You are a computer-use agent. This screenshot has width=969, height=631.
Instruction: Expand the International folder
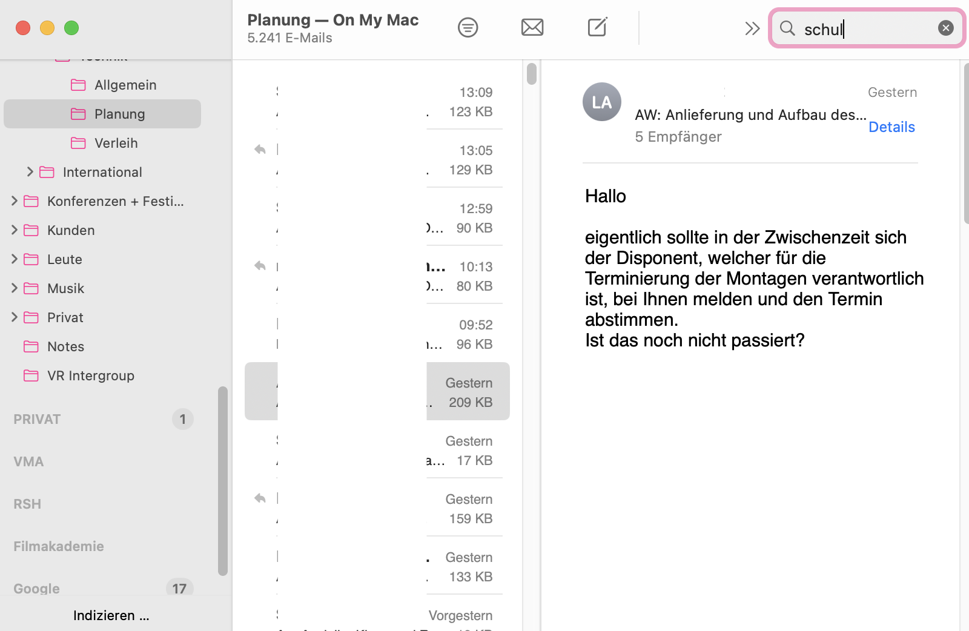(30, 172)
